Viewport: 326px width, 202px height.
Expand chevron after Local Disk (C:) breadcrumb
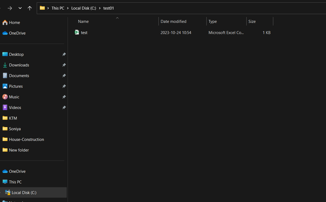point(100,8)
